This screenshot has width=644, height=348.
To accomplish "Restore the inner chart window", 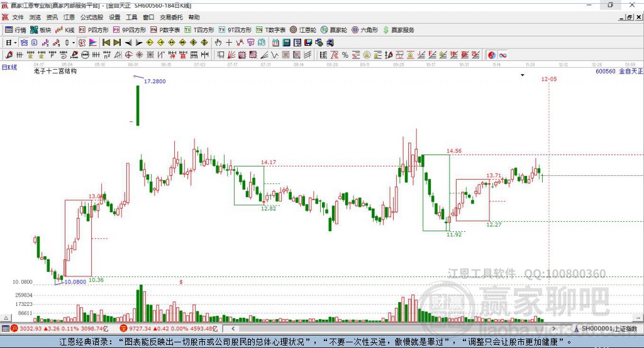I will tap(630, 17).
